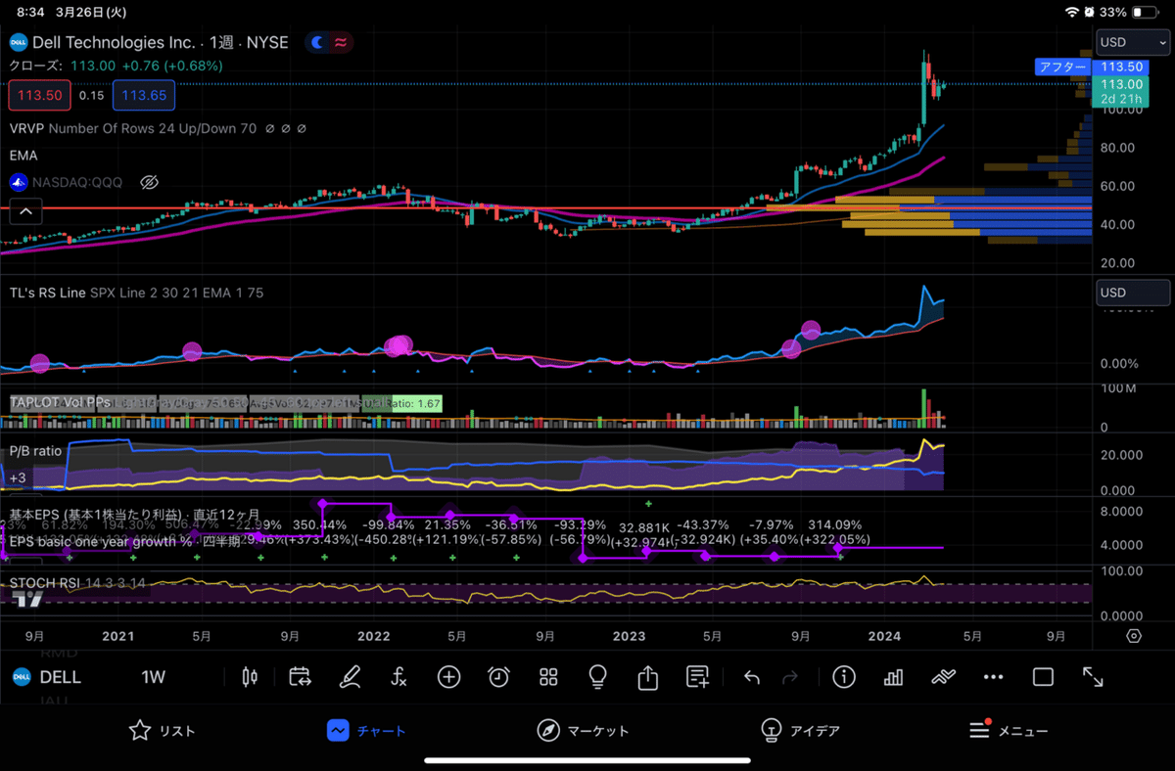The width and height of the screenshot is (1175, 771).
Task: Show hidden NASDAQ:QQQ compare series
Action: tap(149, 182)
